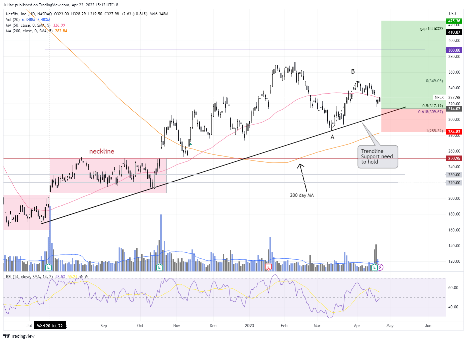Image resolution: width=467 pixels, height=342 pixels.
Task: Click the TradingView logo at bottom left
Action: 19,336
